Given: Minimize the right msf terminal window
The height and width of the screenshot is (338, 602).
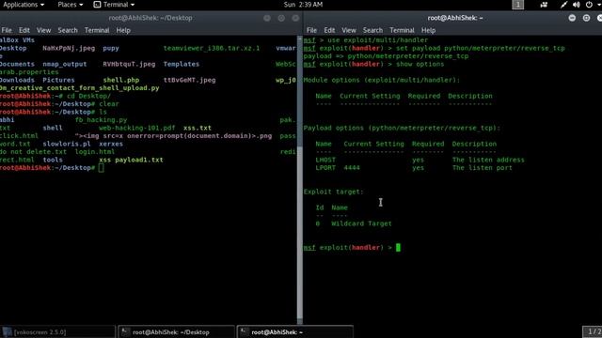Looking at the screenshot, I should click(572, 18).
